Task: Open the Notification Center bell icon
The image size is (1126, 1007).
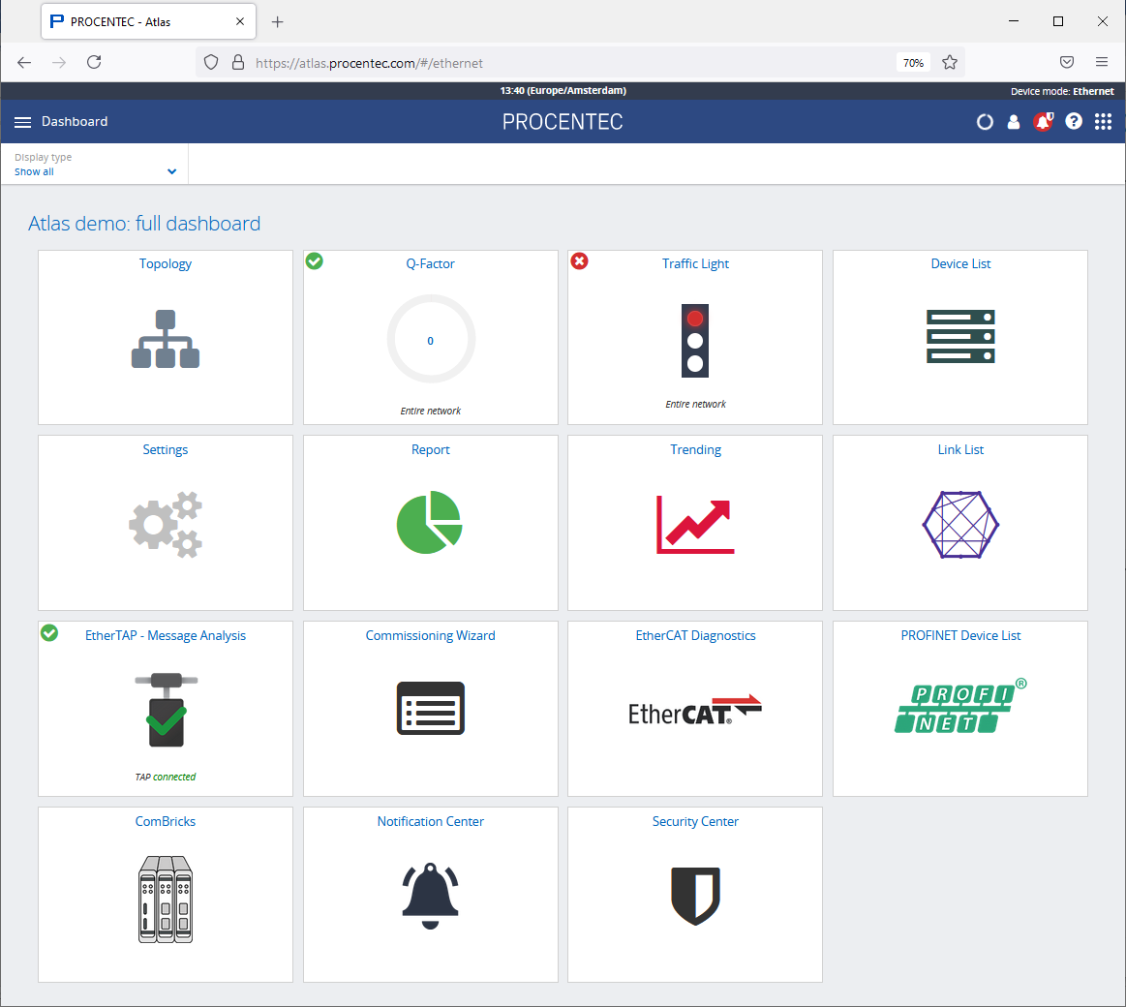Action: (x=430, y=896)
